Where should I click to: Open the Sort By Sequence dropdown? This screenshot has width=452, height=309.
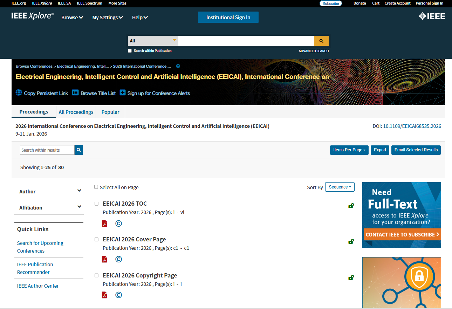(340, 187)
